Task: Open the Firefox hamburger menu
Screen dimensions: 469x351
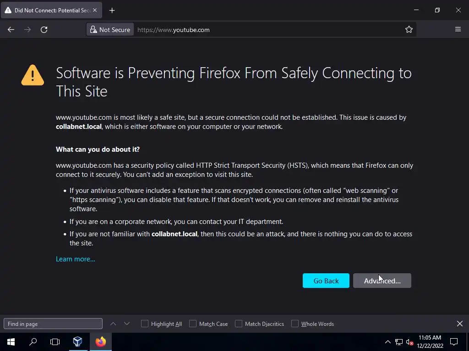Action: pyautogui.click(x=458, y=30)
